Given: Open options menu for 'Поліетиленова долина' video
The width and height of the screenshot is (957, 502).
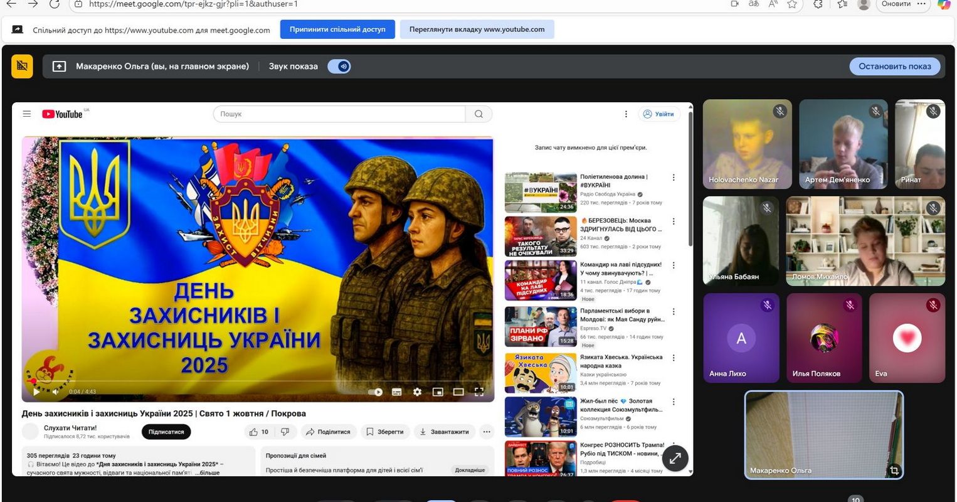Looking at the screenshot, I should coord(674,178).
